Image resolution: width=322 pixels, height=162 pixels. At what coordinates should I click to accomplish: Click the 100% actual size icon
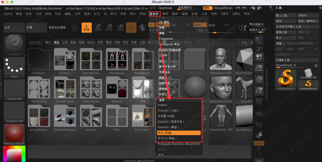(259, 79)
